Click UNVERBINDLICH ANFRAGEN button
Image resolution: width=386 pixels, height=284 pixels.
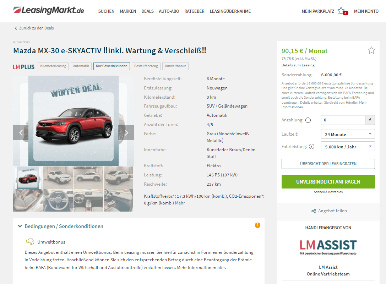328,182
